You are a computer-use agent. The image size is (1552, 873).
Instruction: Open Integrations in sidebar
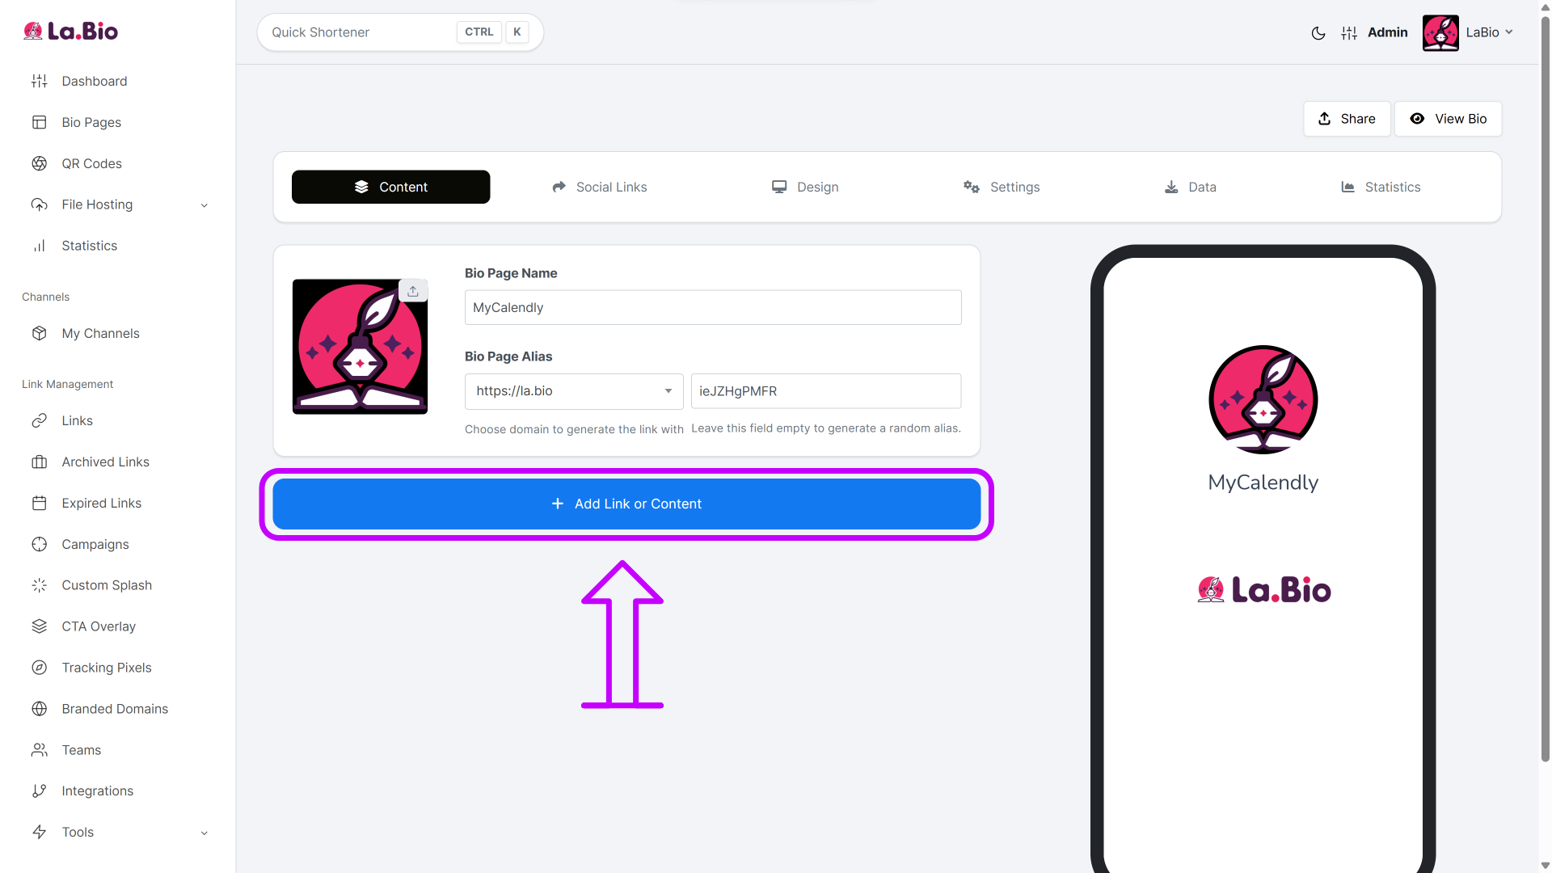(x=97, y=791)
